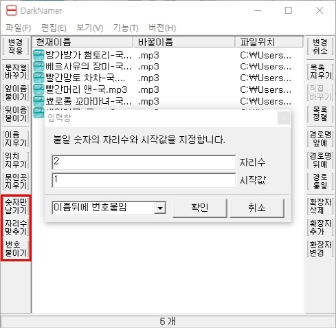Select the 빨간망토 차차 file row

point(168,78)
